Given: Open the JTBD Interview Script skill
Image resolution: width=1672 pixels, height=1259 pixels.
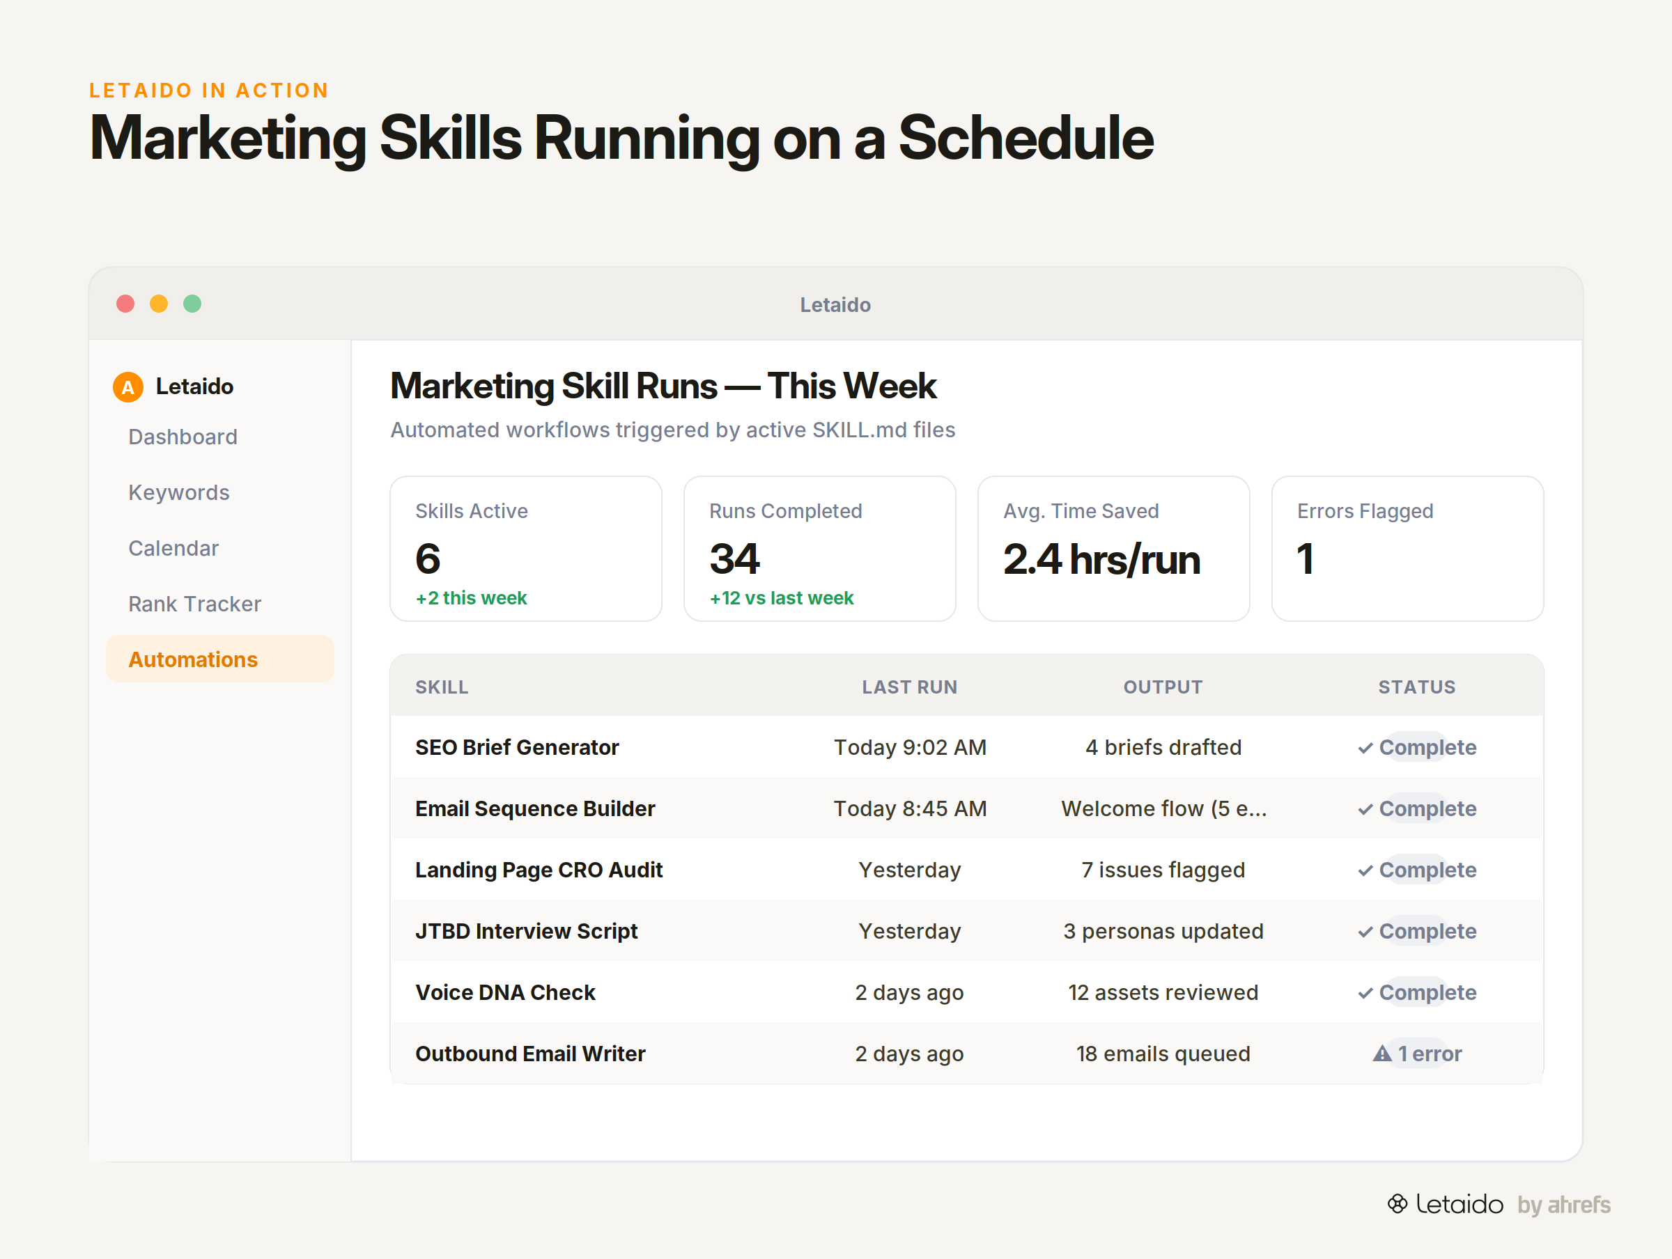Looking at the screenshot, I should coord(527,931).
